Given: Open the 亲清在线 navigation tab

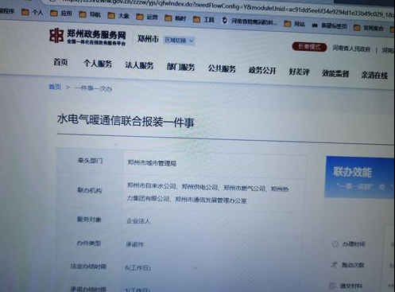Looking at the screenshot, I should tap(374, 75).
